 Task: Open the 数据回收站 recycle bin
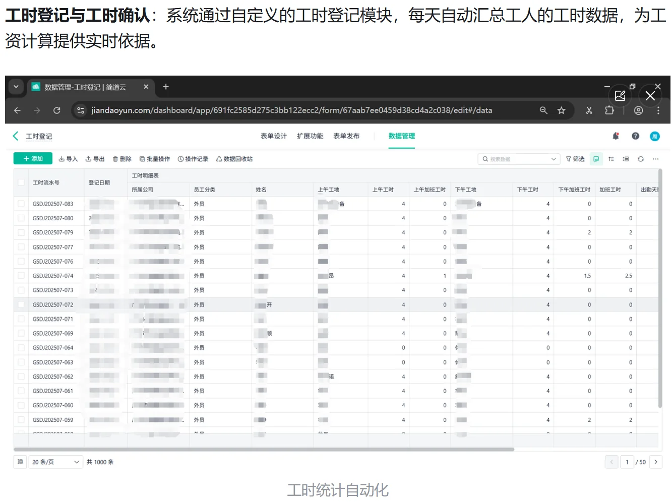[x=234, y=159]
